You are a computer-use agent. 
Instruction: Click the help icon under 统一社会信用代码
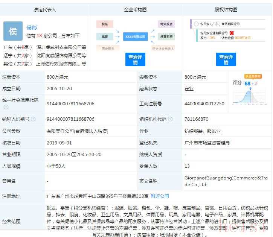click(6, 107)
